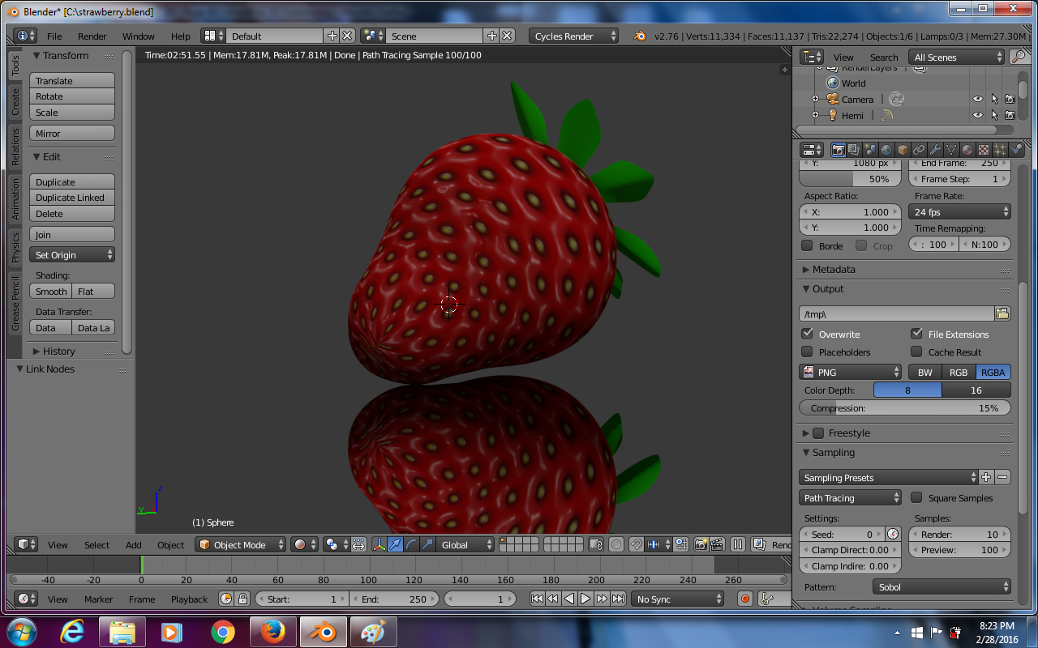Image resolution: width=1038 pixels, height=648 pixels.
Task: Open the World properties tab in the editor
Action: click(x=886, y=150)
